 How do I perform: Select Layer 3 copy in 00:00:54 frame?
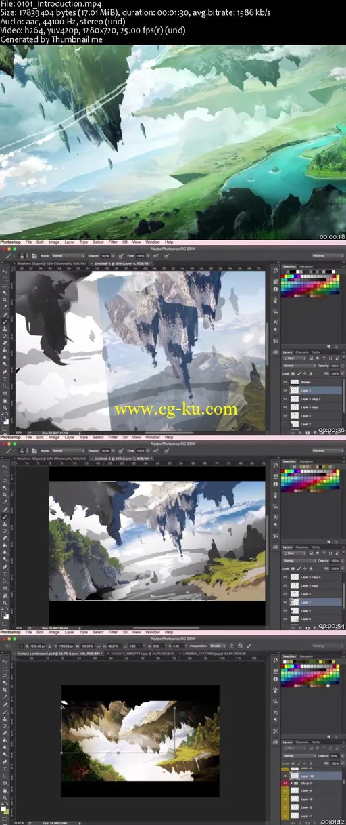pos(311,586)
